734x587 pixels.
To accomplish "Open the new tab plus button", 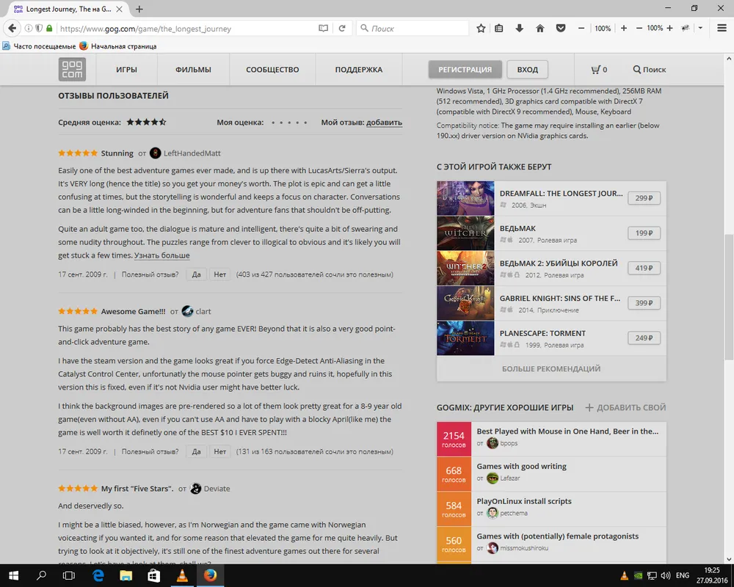I will click(x=139, y=9).
